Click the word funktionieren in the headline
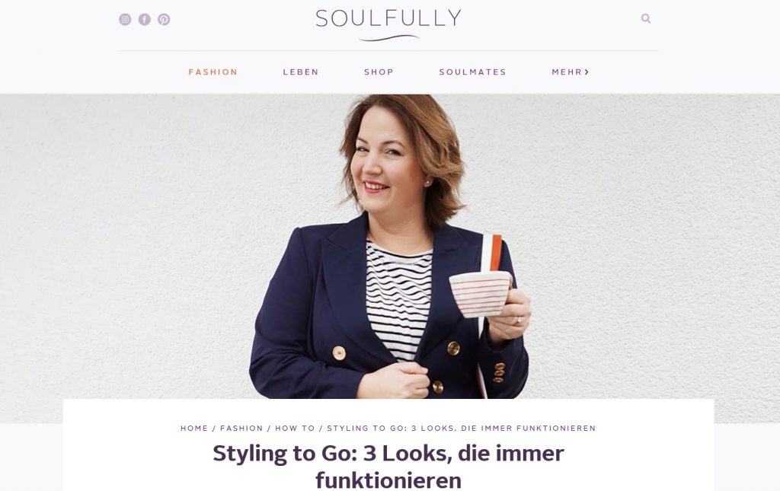 coord(388,480)
